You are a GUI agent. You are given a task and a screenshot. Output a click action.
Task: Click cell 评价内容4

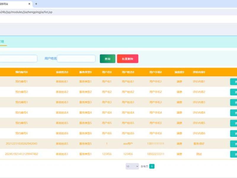click(x=199, y=113)
